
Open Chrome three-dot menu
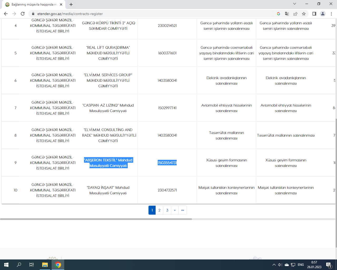tap(331, 14)
